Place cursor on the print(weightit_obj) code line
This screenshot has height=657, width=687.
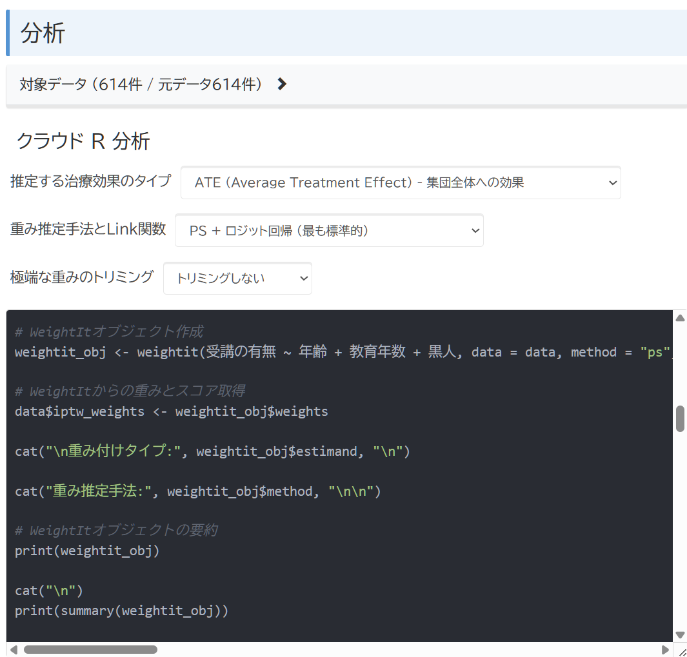[x=87, y=551]
